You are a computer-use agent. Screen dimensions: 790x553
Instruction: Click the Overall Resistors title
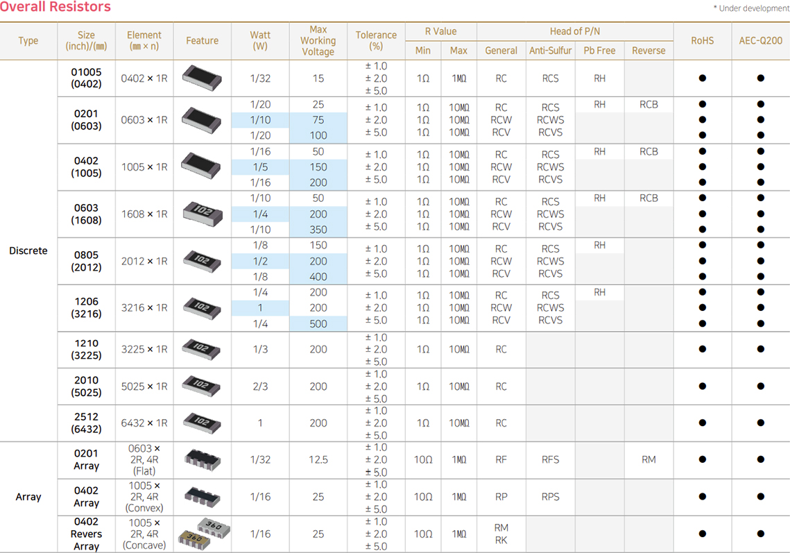tap(55, 8)
